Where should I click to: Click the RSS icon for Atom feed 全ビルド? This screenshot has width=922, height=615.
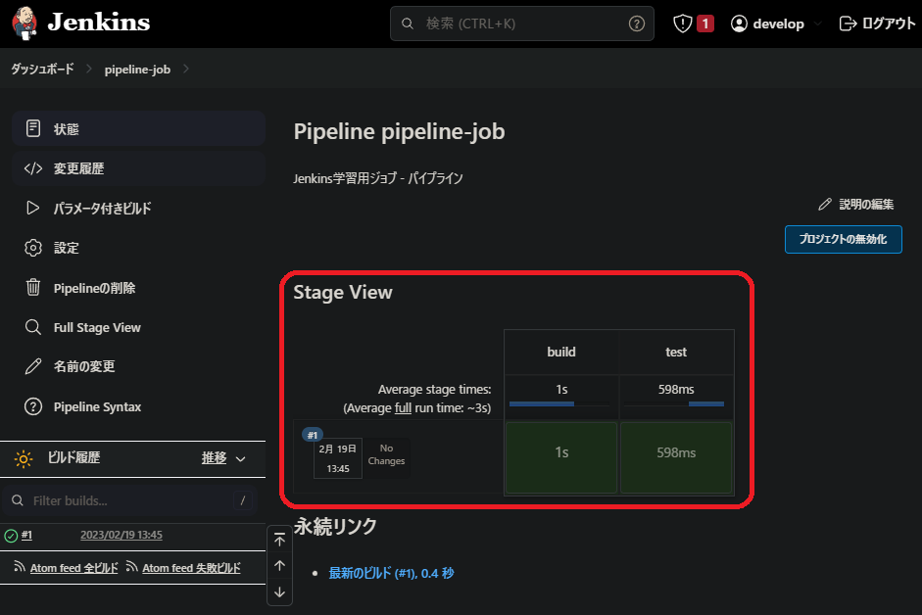point(20,567)
